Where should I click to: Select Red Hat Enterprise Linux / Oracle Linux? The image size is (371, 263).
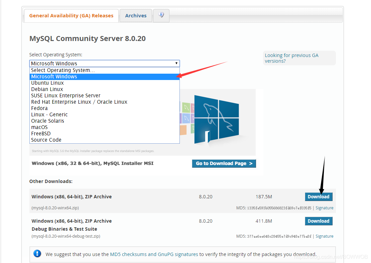[x=105, y=102]
